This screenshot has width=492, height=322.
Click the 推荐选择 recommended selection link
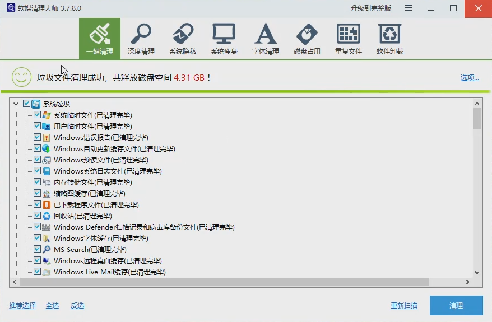tap(22, 306)
